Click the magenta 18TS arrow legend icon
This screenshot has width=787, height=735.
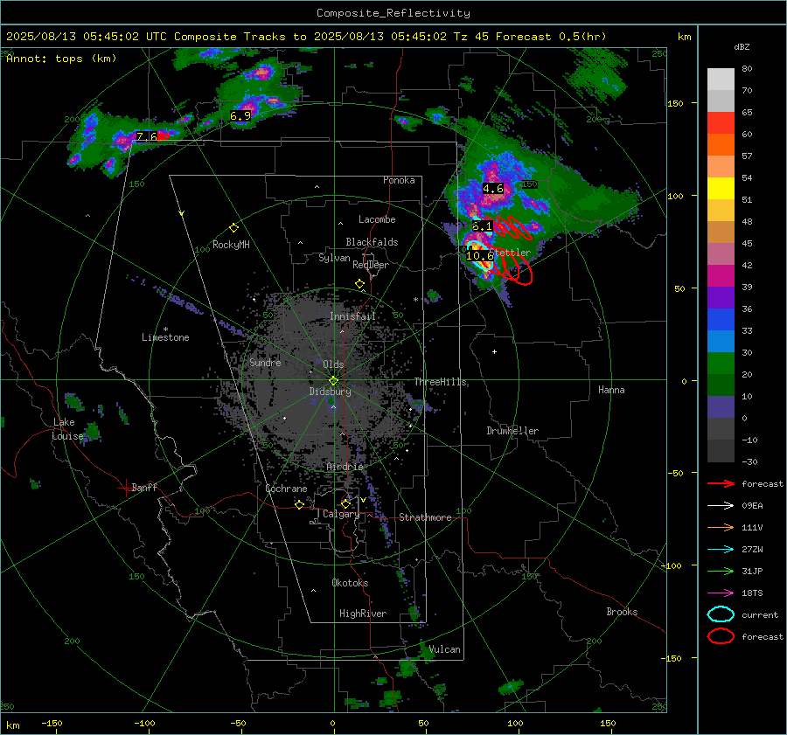point(721,593)
